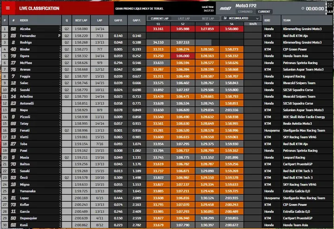Viewport: 334px width, 229px height.
Task: Click Toba's lap count 7/16
Action: (x=100, y=144)
